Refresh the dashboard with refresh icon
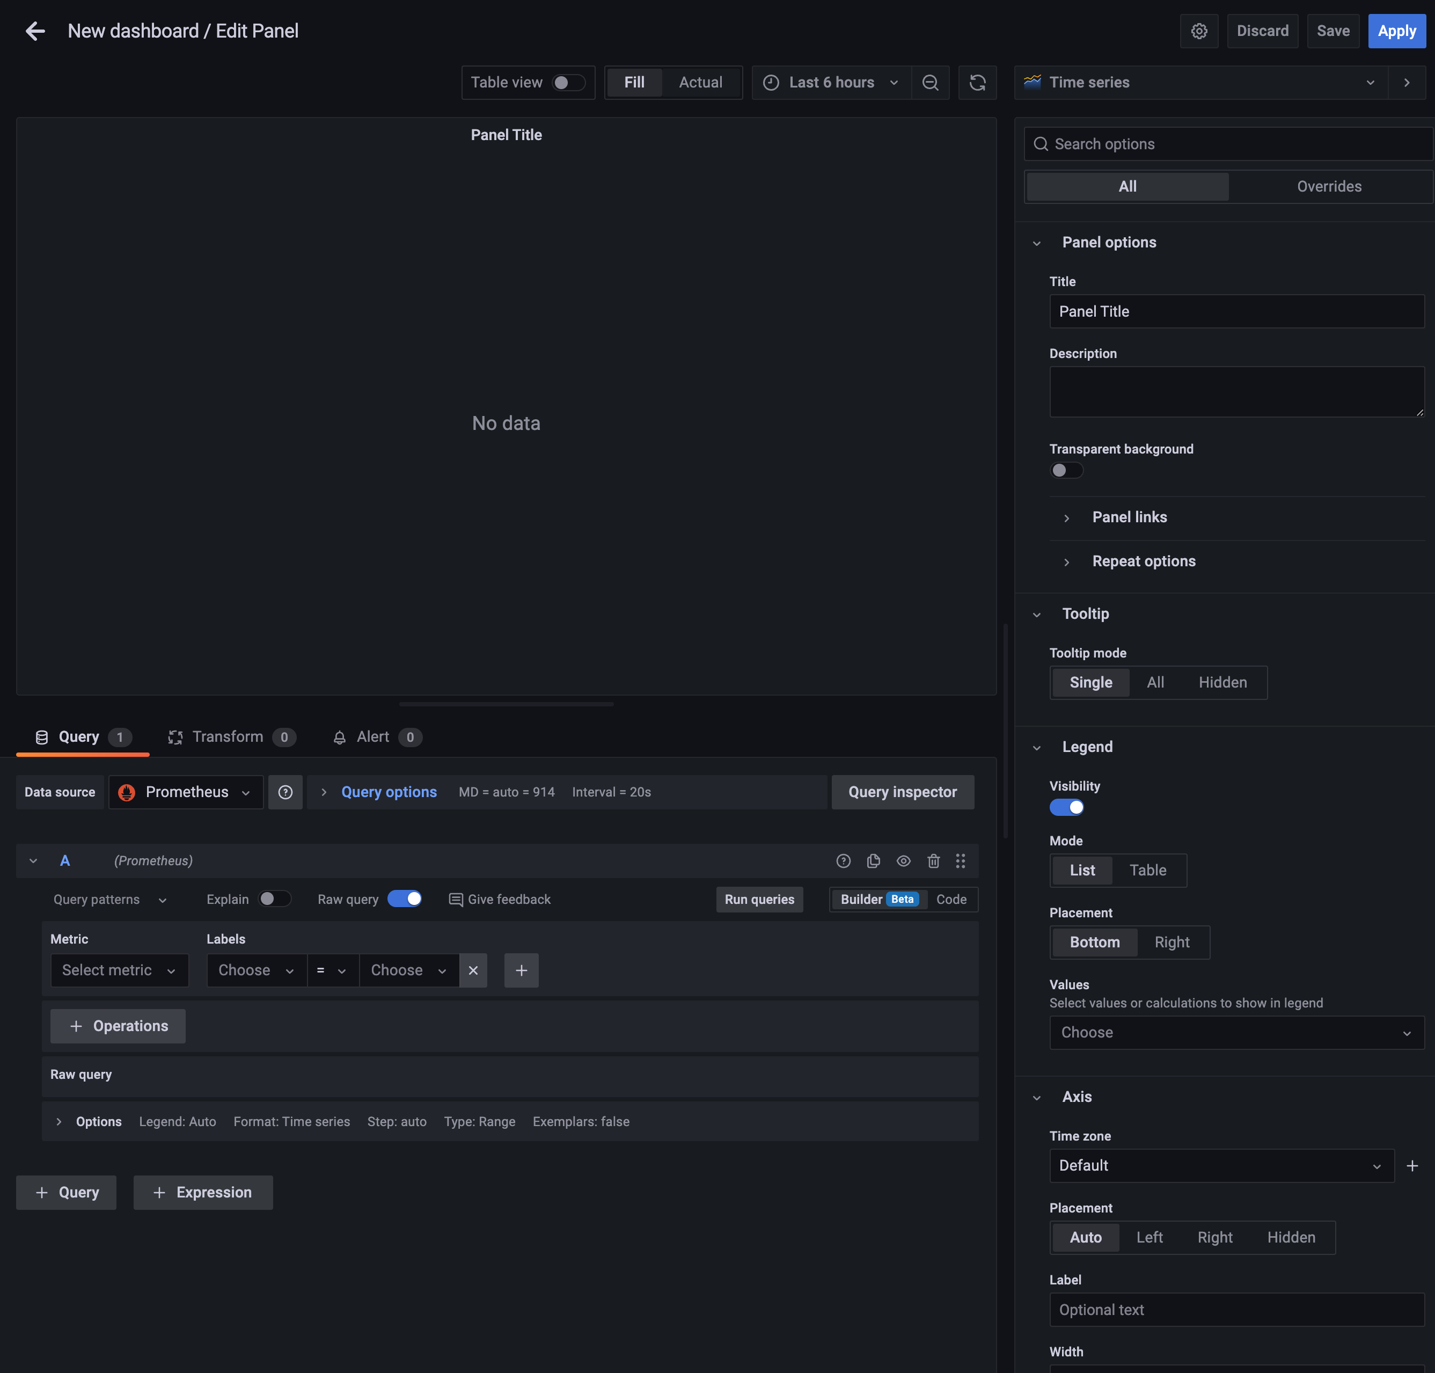 pyautogui.click(x=977, y=83)
